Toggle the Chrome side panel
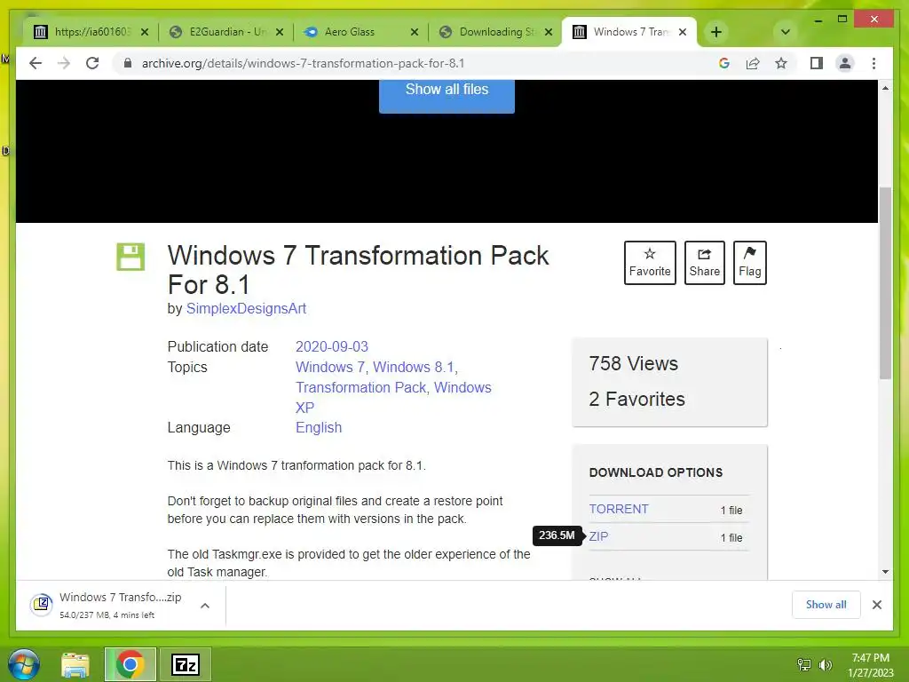The image size is (909, 682). 817,63
